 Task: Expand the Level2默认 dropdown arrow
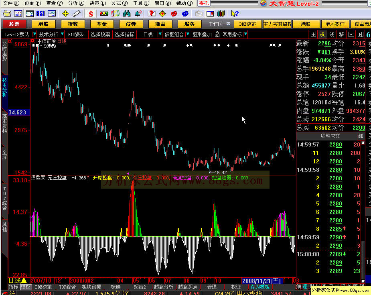click(34, 35)
